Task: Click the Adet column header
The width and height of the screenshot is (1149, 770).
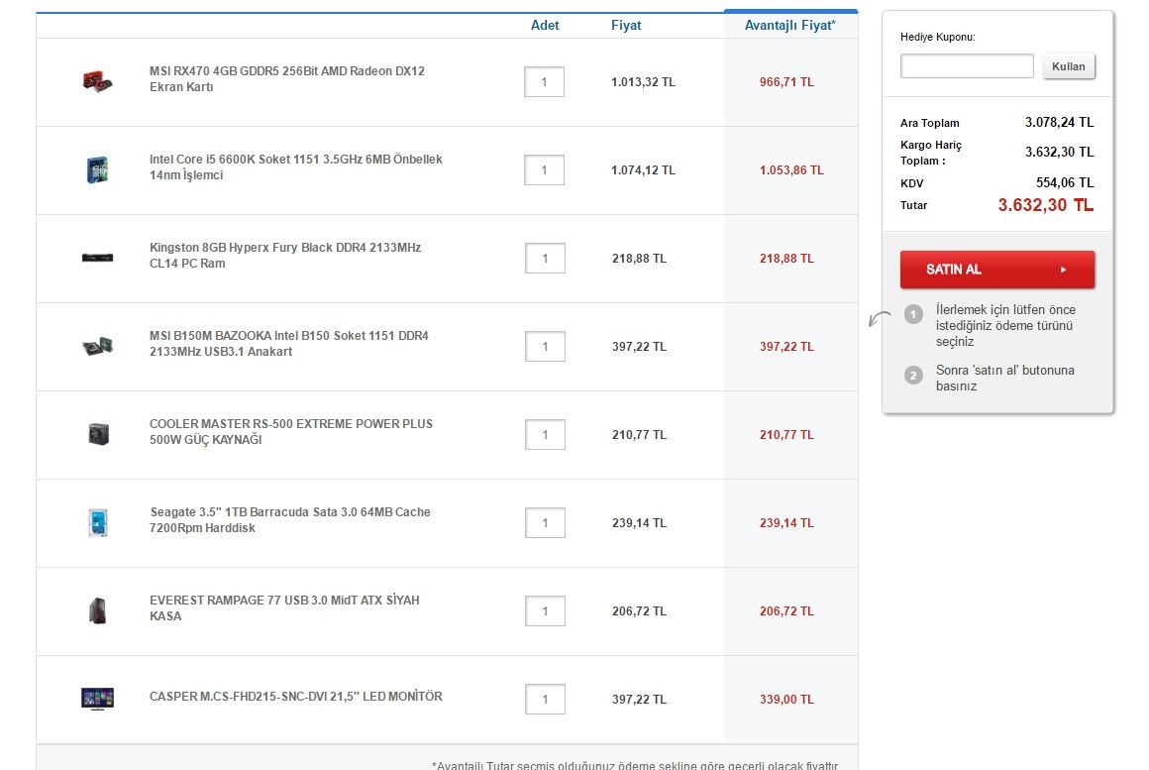Action: [x=545, y=25]
